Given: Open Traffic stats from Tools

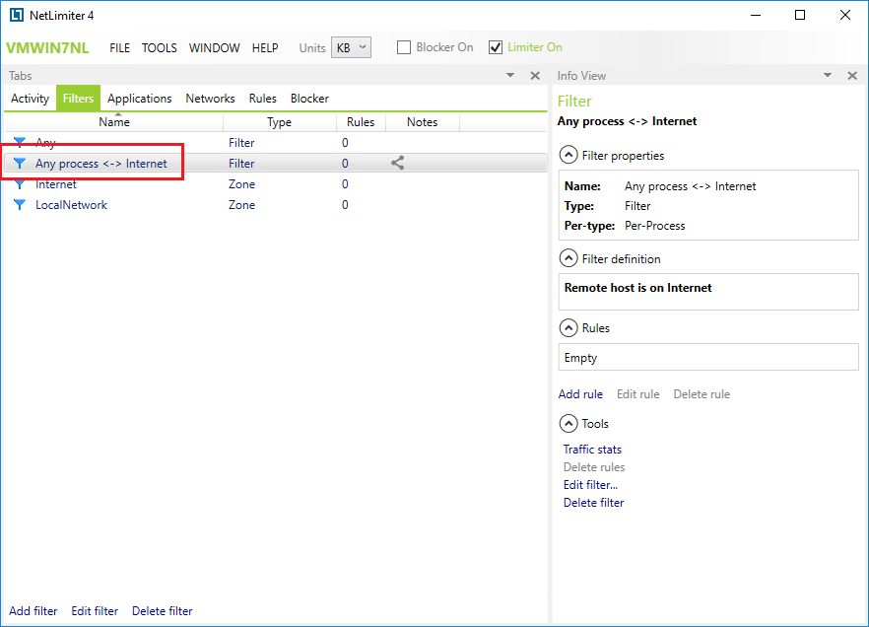Looking at the screenshot, I should (592, 450).
